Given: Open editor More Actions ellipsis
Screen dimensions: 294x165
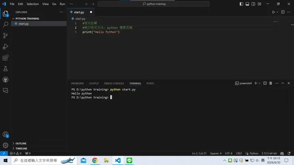Looking at the screenshot, I should point(289,12).
